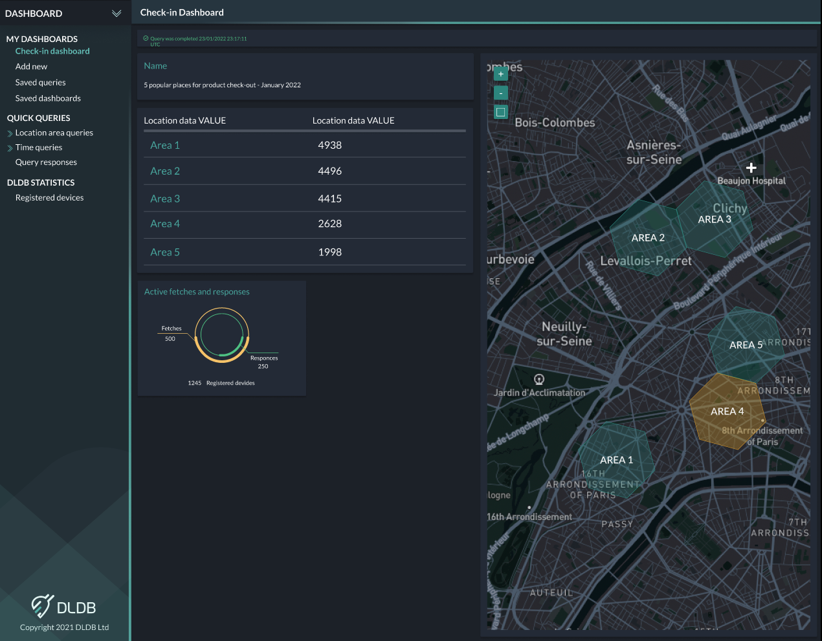
Task: Click Neuilly-sur-Seine map label
Action: click(x=564, y=334)
